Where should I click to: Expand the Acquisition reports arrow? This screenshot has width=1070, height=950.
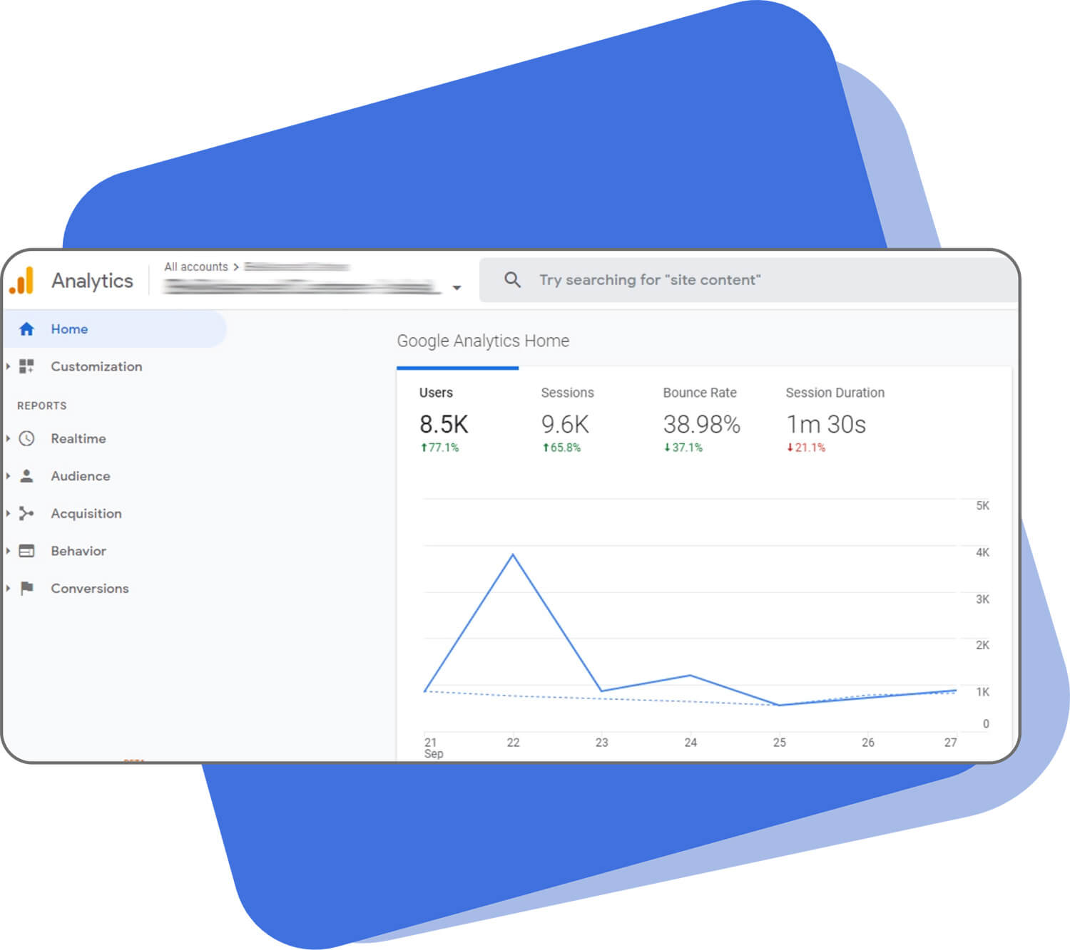[x=8, y=513]
